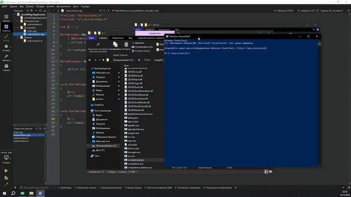Start debugging with the Run-with-bug button
Image resolution: width=351 pixels, height=197 pixels.
6,178
